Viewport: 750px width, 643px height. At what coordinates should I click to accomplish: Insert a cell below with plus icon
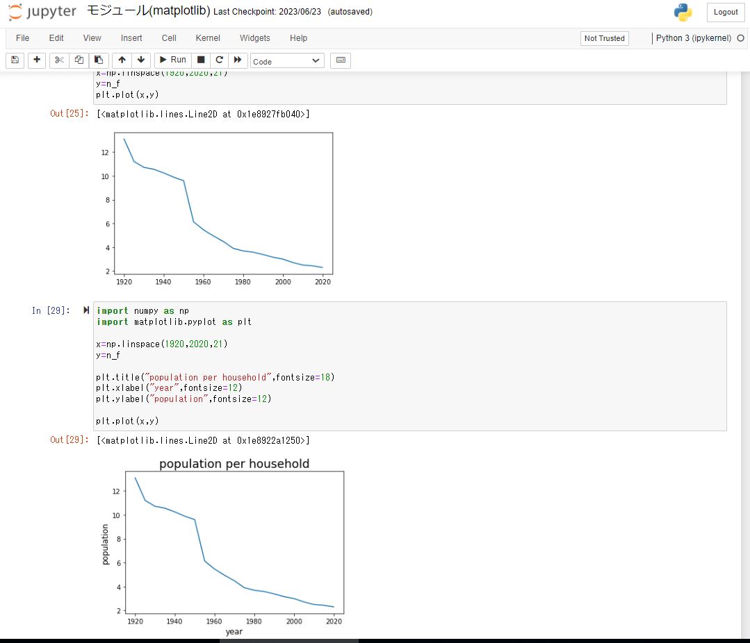(37, 60)
